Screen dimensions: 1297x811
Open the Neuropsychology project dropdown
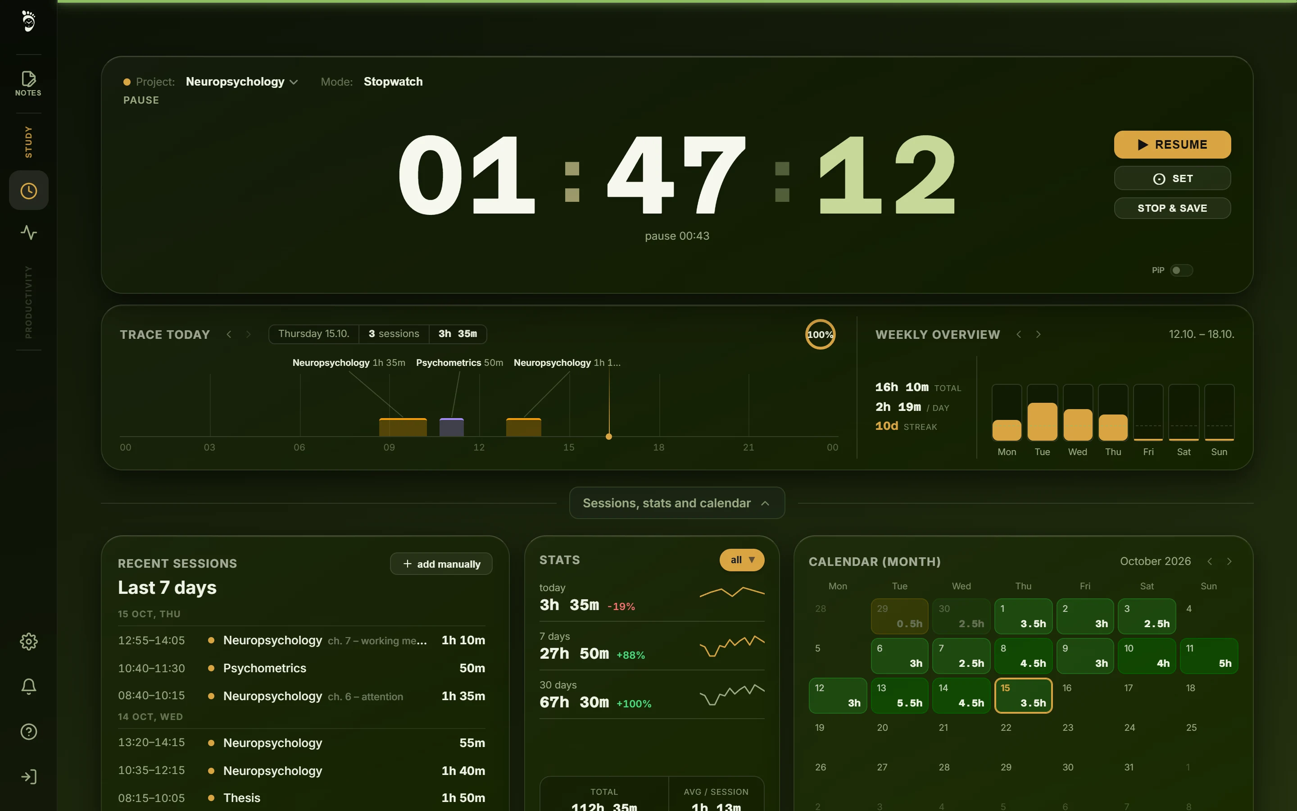click(x=242, y=82)
